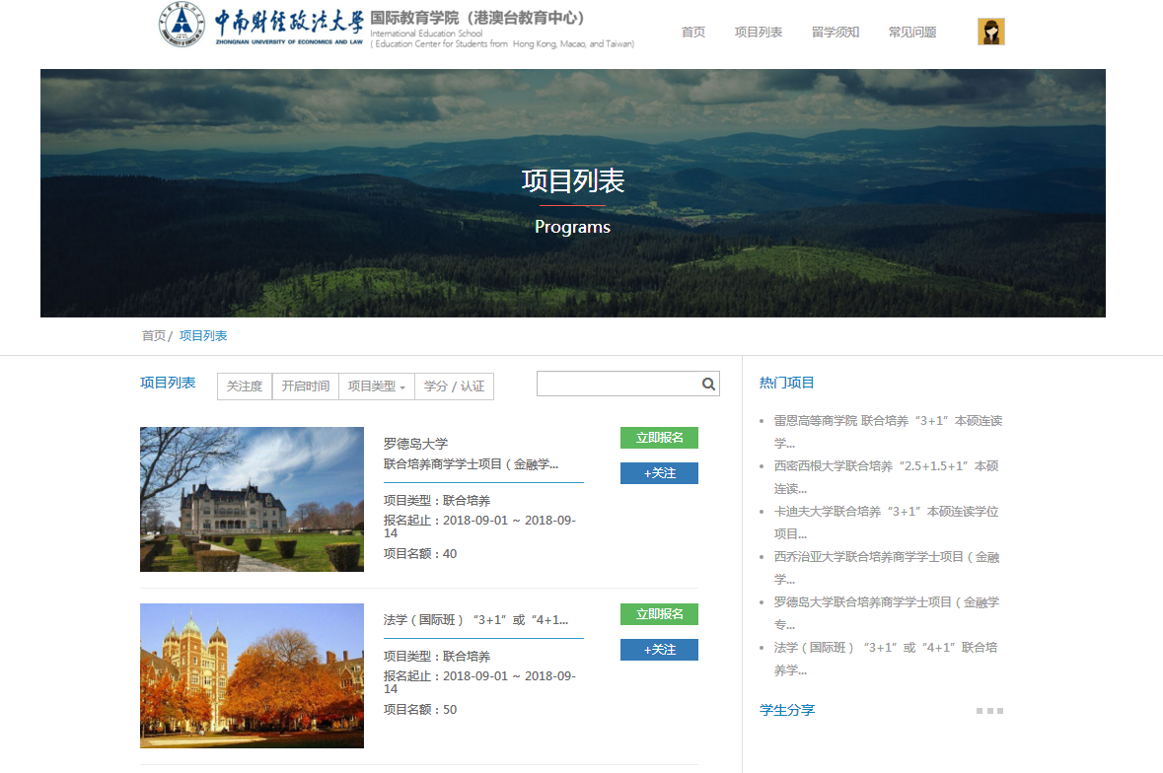Sort by 开启时间
The height and width of the screenshot is (773, 1163).
306,386
